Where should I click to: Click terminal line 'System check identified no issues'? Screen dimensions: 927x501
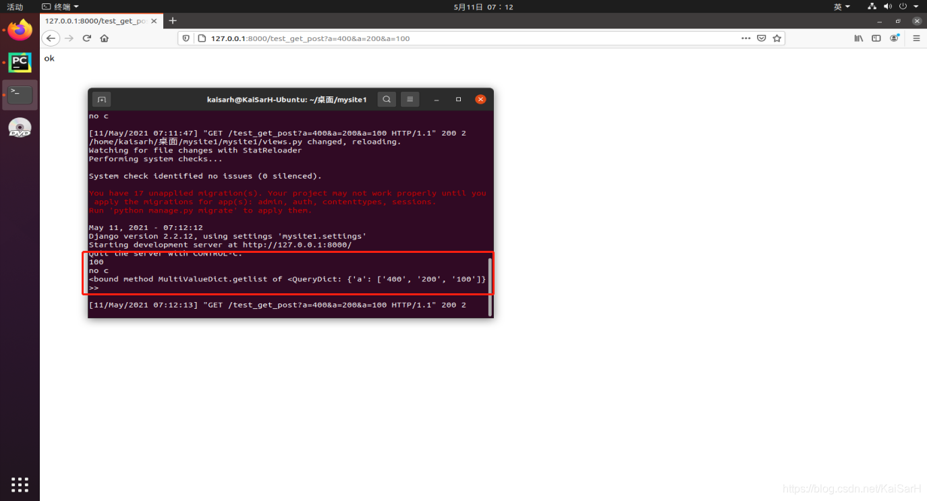click(x=205, y=176)
